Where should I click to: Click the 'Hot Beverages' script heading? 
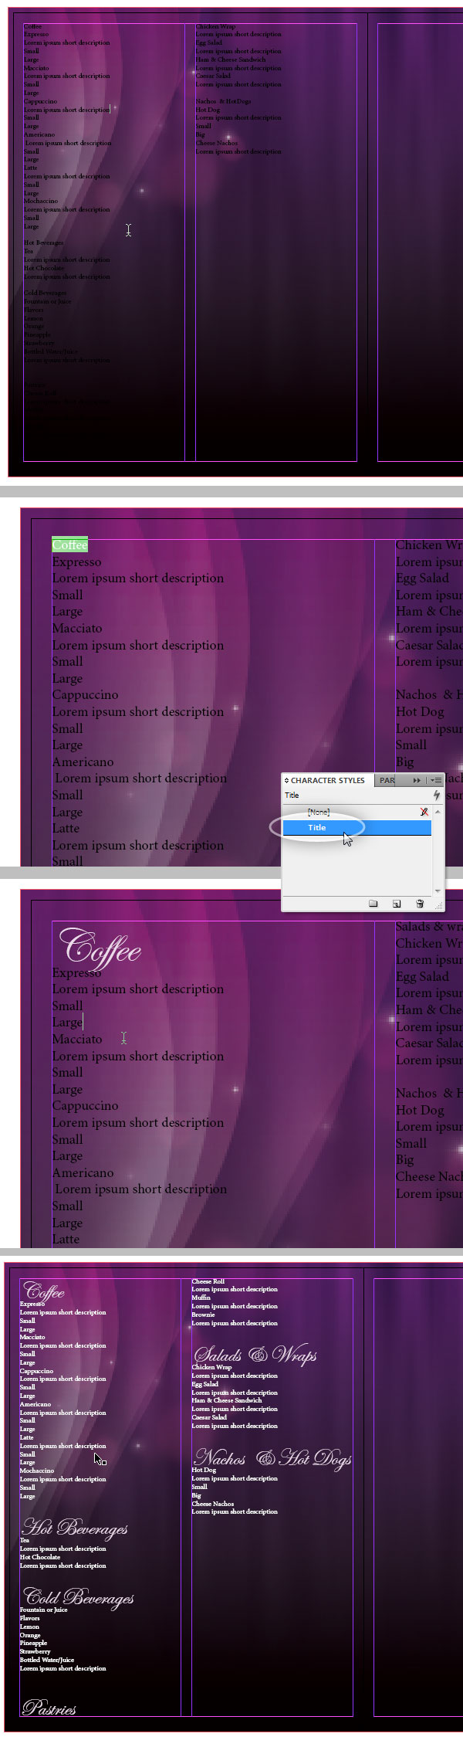tap(76, 1528)
